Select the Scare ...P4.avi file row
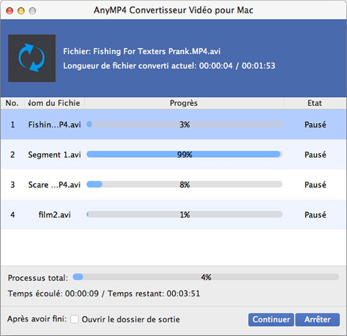Viewport: 347px width, 336px height. point(173,185)
